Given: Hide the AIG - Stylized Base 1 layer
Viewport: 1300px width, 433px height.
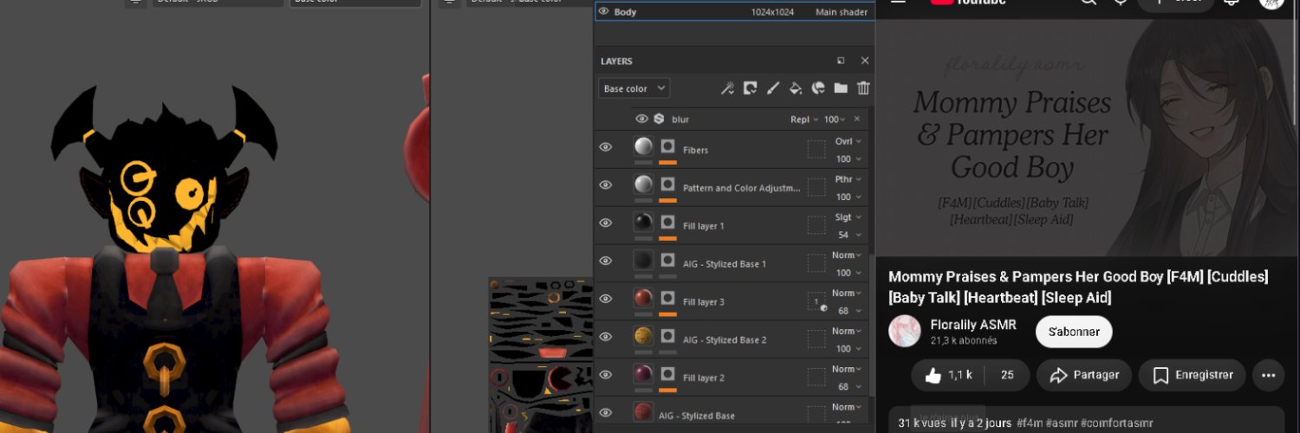Looking at the screenshot, I should click(x=606, y=261).
